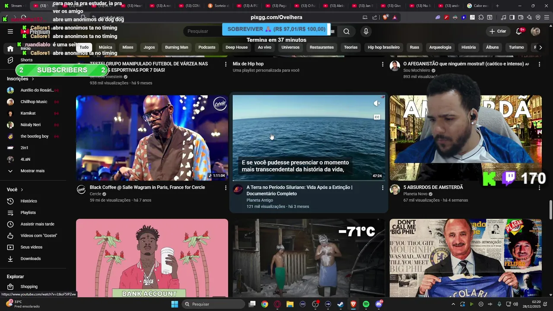Open the Brave main menu icon

point(547,17)
